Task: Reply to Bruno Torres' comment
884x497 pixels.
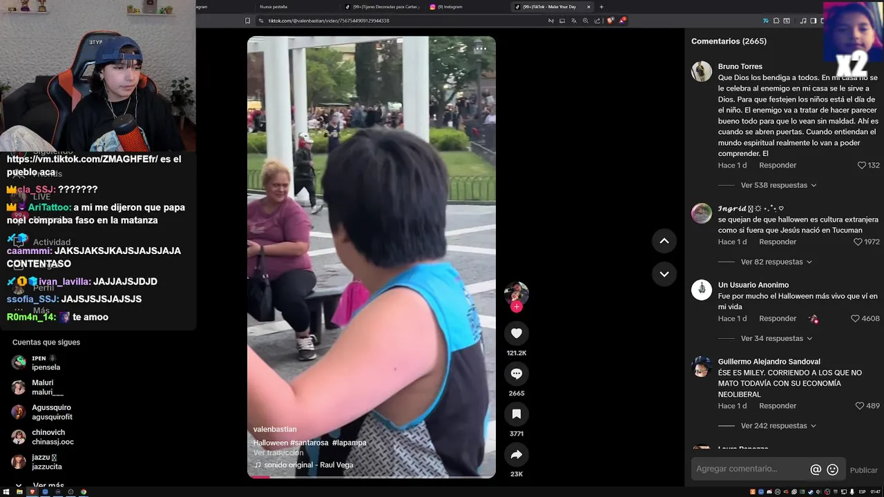Action: pyautogui.click(x=778, y=166)
